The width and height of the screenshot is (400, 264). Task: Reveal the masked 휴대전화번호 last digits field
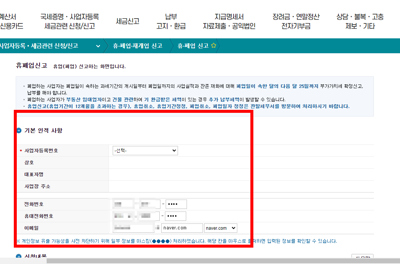coord(175,216)
